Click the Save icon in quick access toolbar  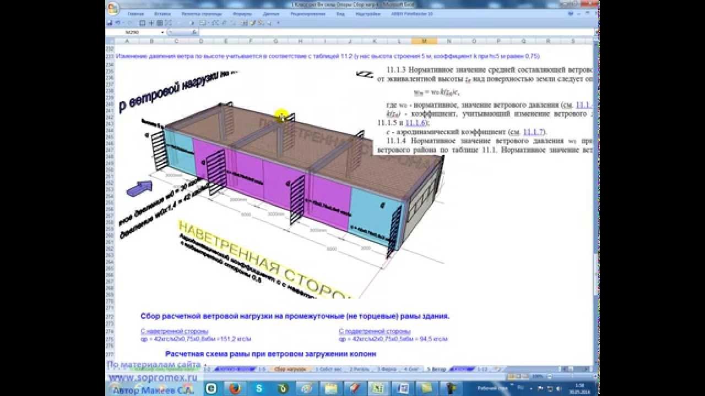click(x=110, y=23)
